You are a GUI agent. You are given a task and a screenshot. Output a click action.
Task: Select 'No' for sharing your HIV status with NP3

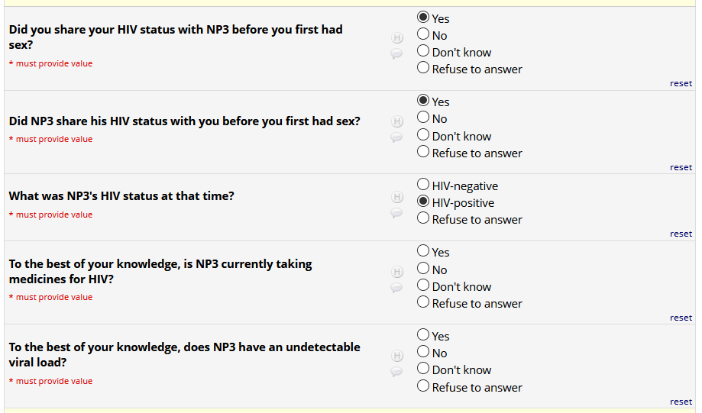[x=423, y=35]
